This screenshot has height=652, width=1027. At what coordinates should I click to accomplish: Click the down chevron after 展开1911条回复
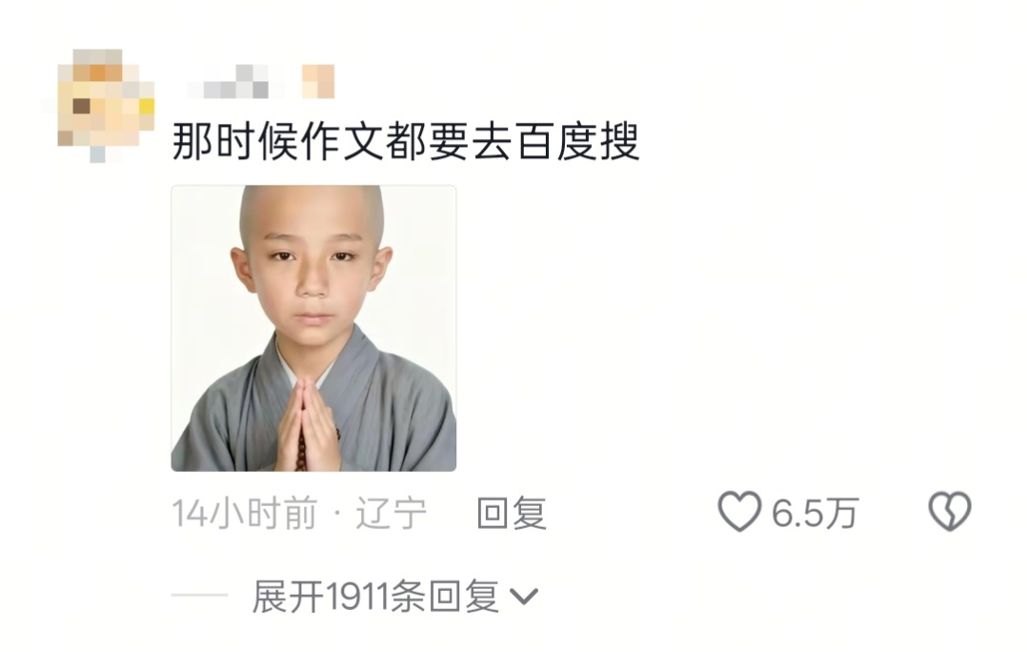(x=524, y=597)
